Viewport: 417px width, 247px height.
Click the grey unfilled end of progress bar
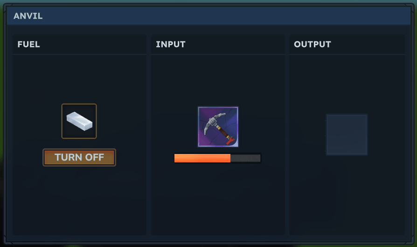tap(245, 158)
